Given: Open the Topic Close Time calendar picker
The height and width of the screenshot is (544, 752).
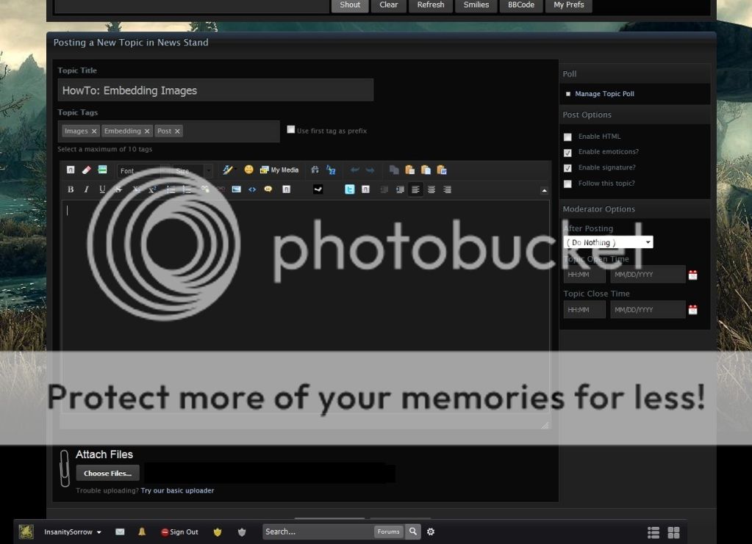Looking at the screenshot, I should (692, 310).
